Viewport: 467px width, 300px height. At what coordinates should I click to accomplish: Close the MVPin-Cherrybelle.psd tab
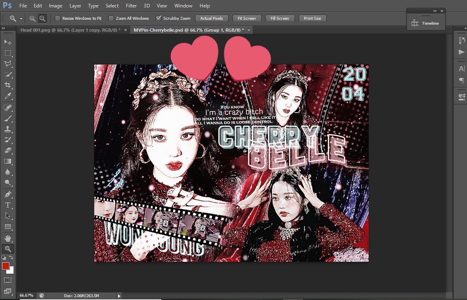[x=249, y=30]
